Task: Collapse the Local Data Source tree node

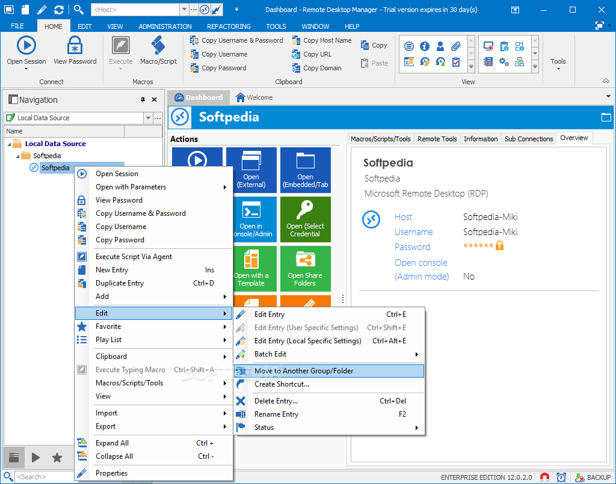Action: point(9,144)
